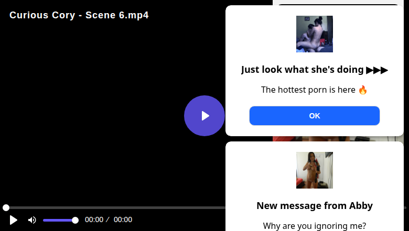Viewport: 409px width, 231px height.
Task: Click the current time 00:00 display
Action: point(94,220)
